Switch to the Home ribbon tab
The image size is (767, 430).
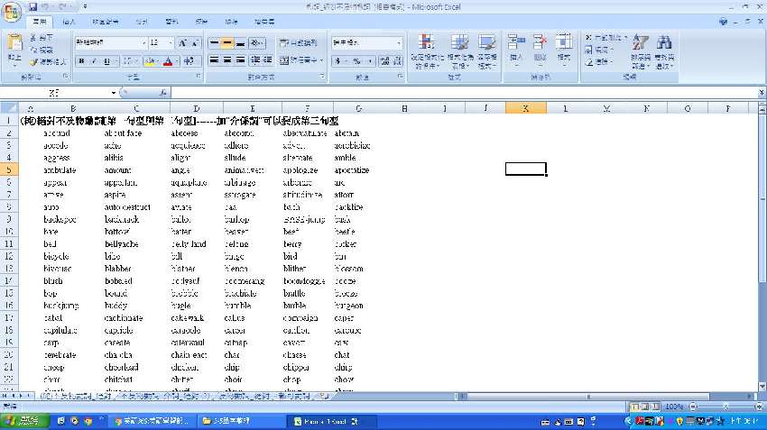tap(39, 22)
